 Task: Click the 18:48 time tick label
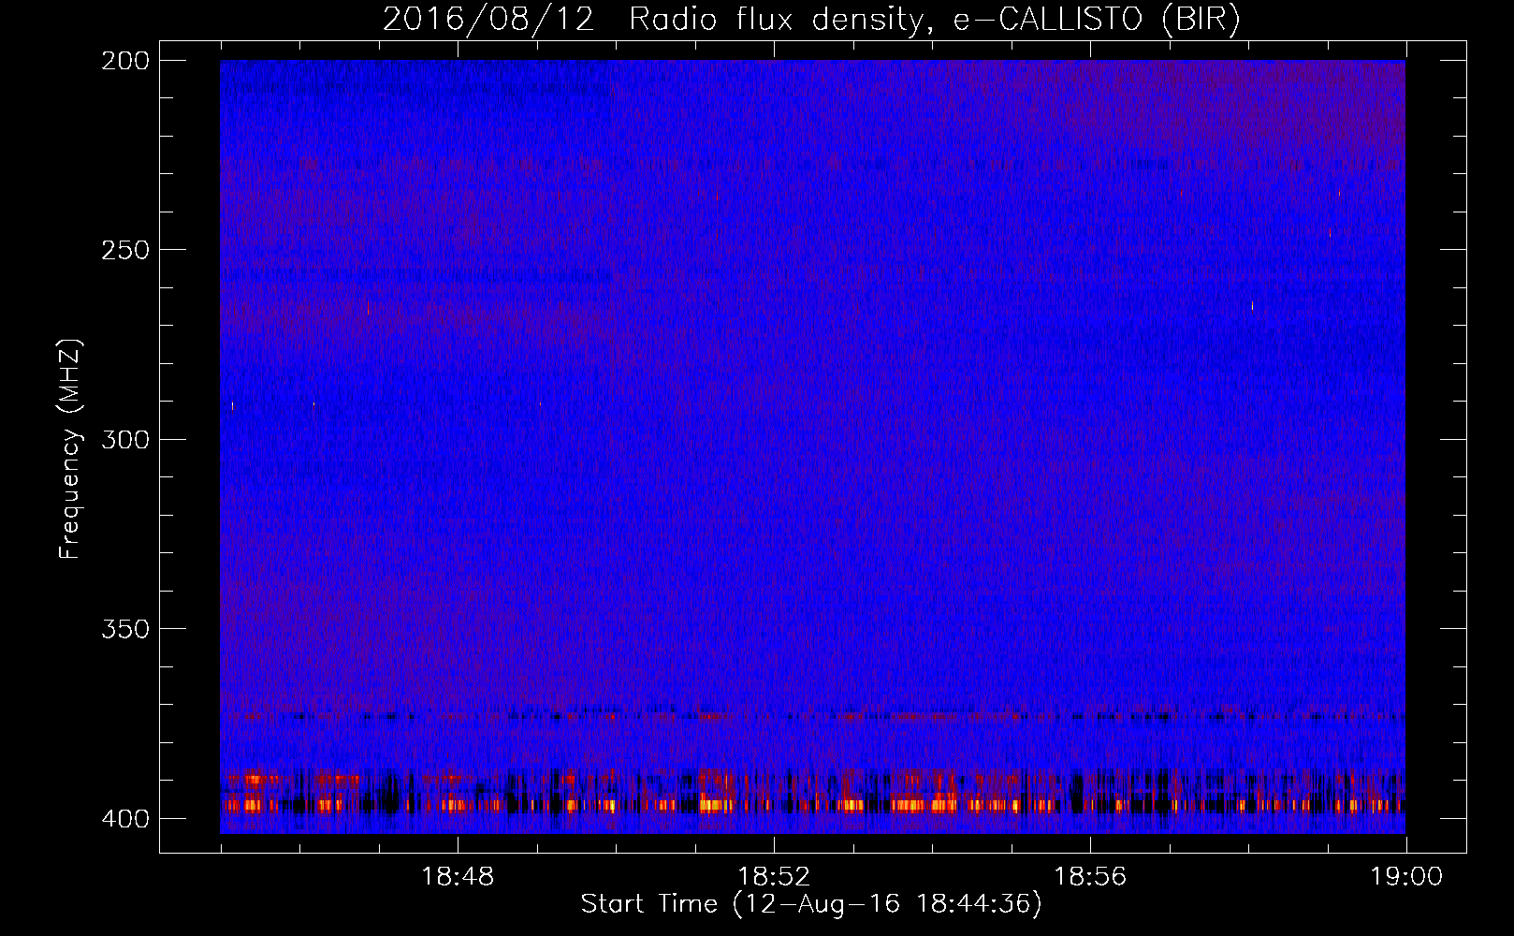458,877
